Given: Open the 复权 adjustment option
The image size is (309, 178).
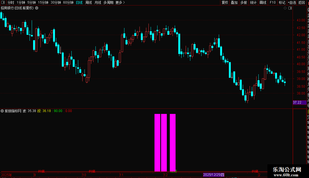Looking at the screenshot, I should point(225,2).
